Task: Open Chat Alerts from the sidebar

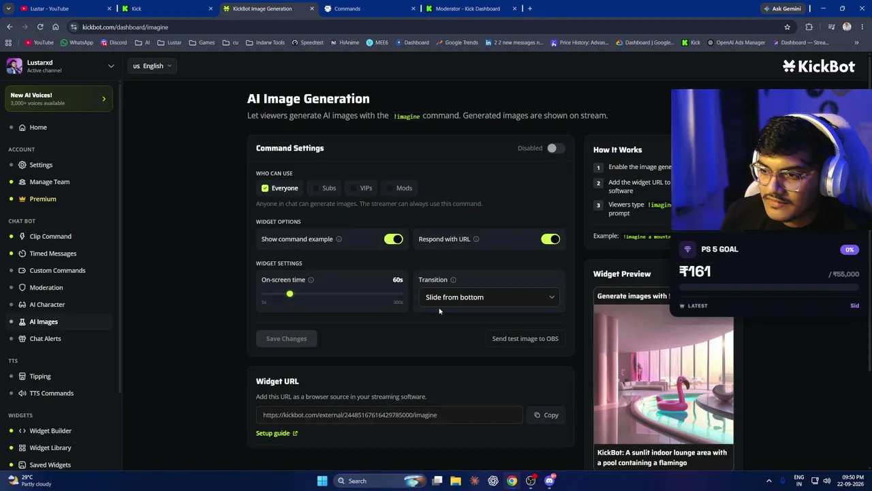Action: point(45,338)
